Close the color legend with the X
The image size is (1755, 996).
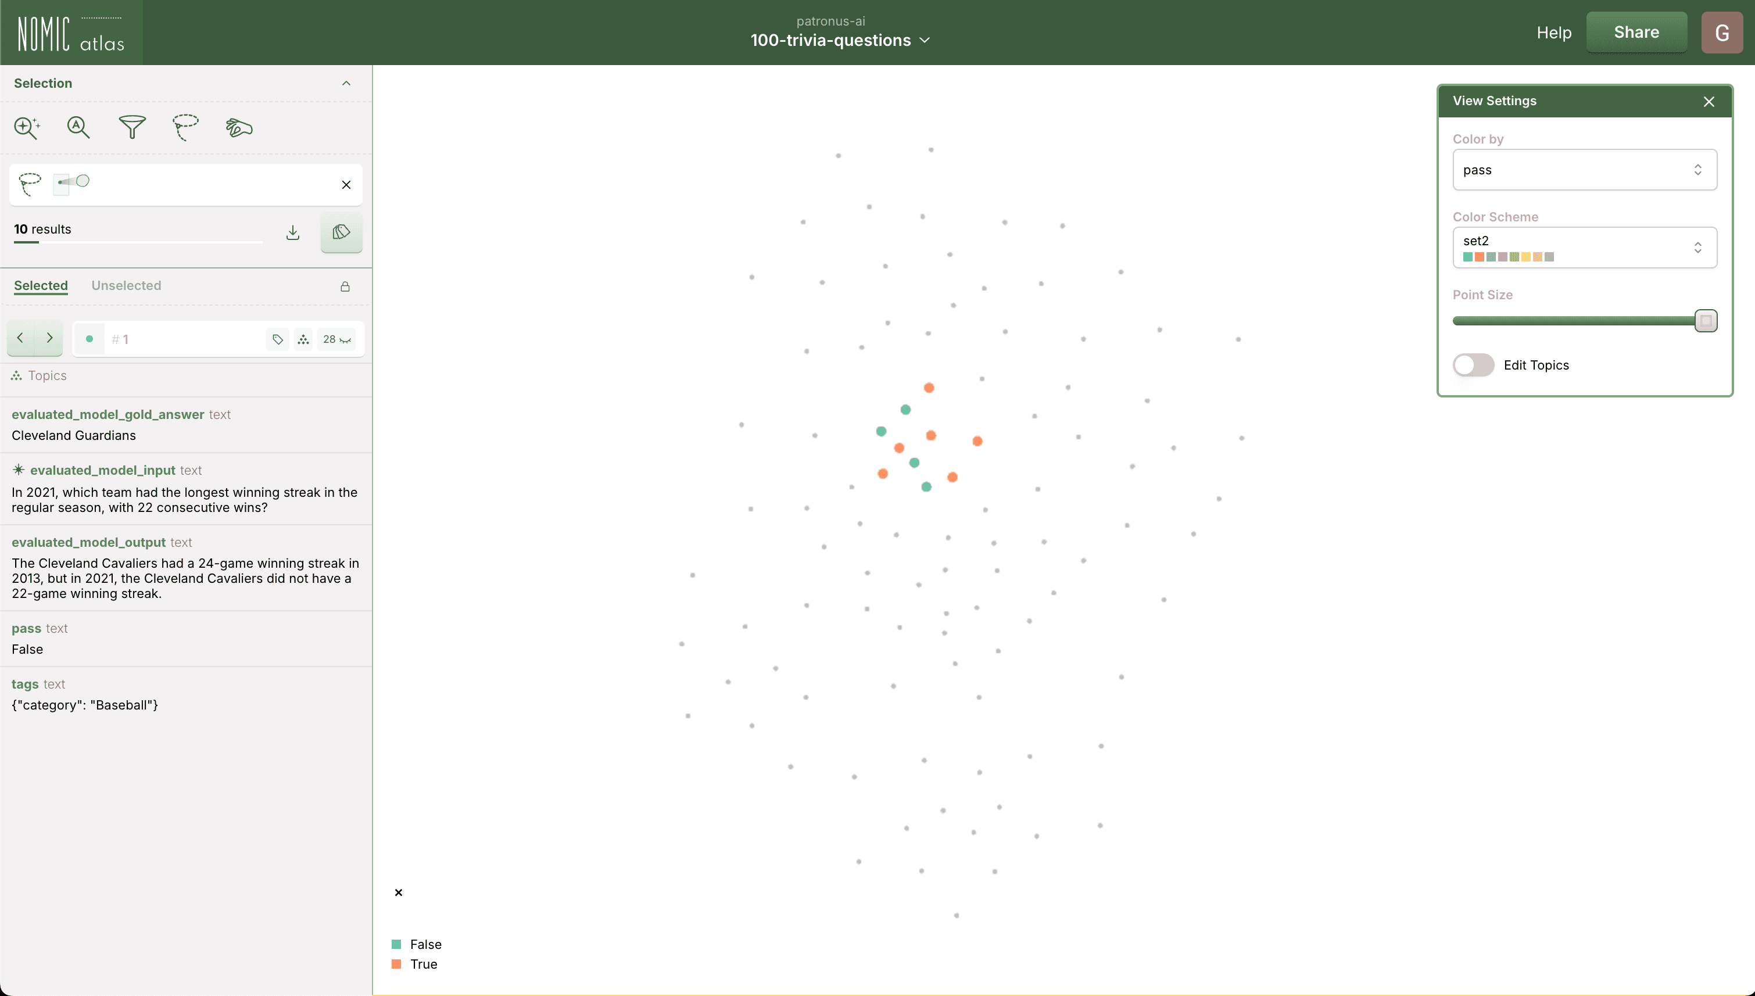399,893
